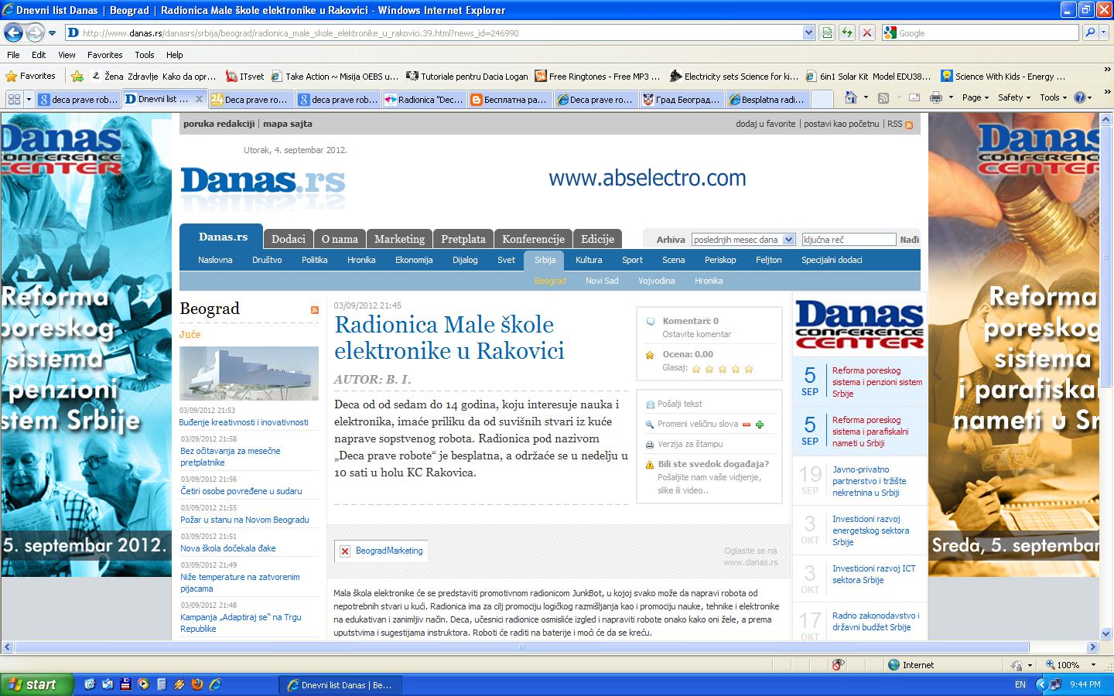Click the EN language indicator

1020,684
